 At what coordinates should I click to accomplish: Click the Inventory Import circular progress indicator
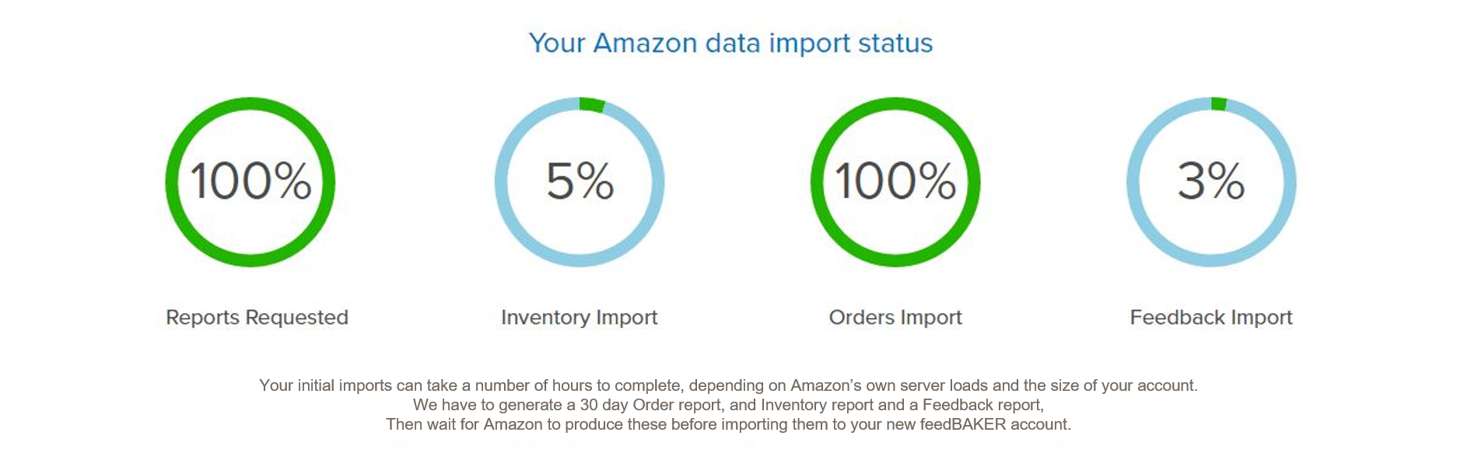click(x=580, y=182)
